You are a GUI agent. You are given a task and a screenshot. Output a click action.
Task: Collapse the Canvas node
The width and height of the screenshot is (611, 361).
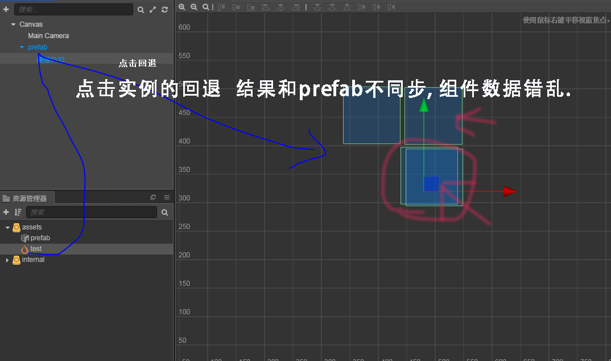coord(13,24)
